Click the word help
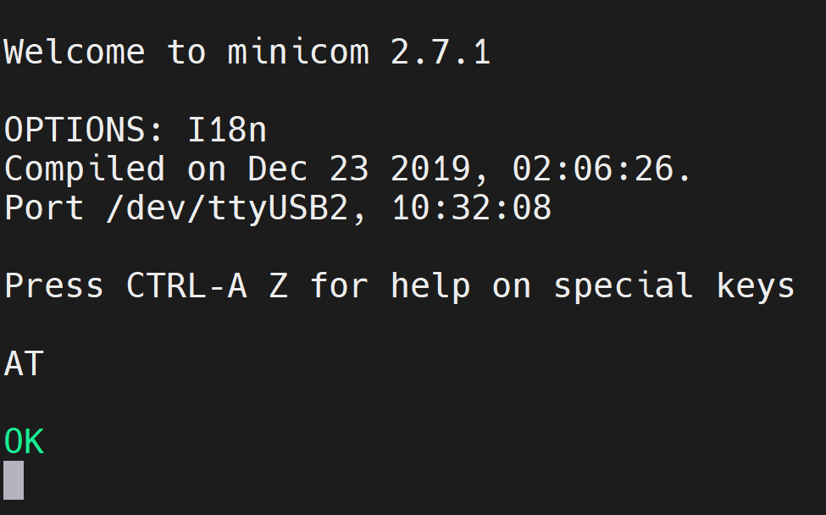The height and width of the screenshot is (515, 826). tap(430, 286)
